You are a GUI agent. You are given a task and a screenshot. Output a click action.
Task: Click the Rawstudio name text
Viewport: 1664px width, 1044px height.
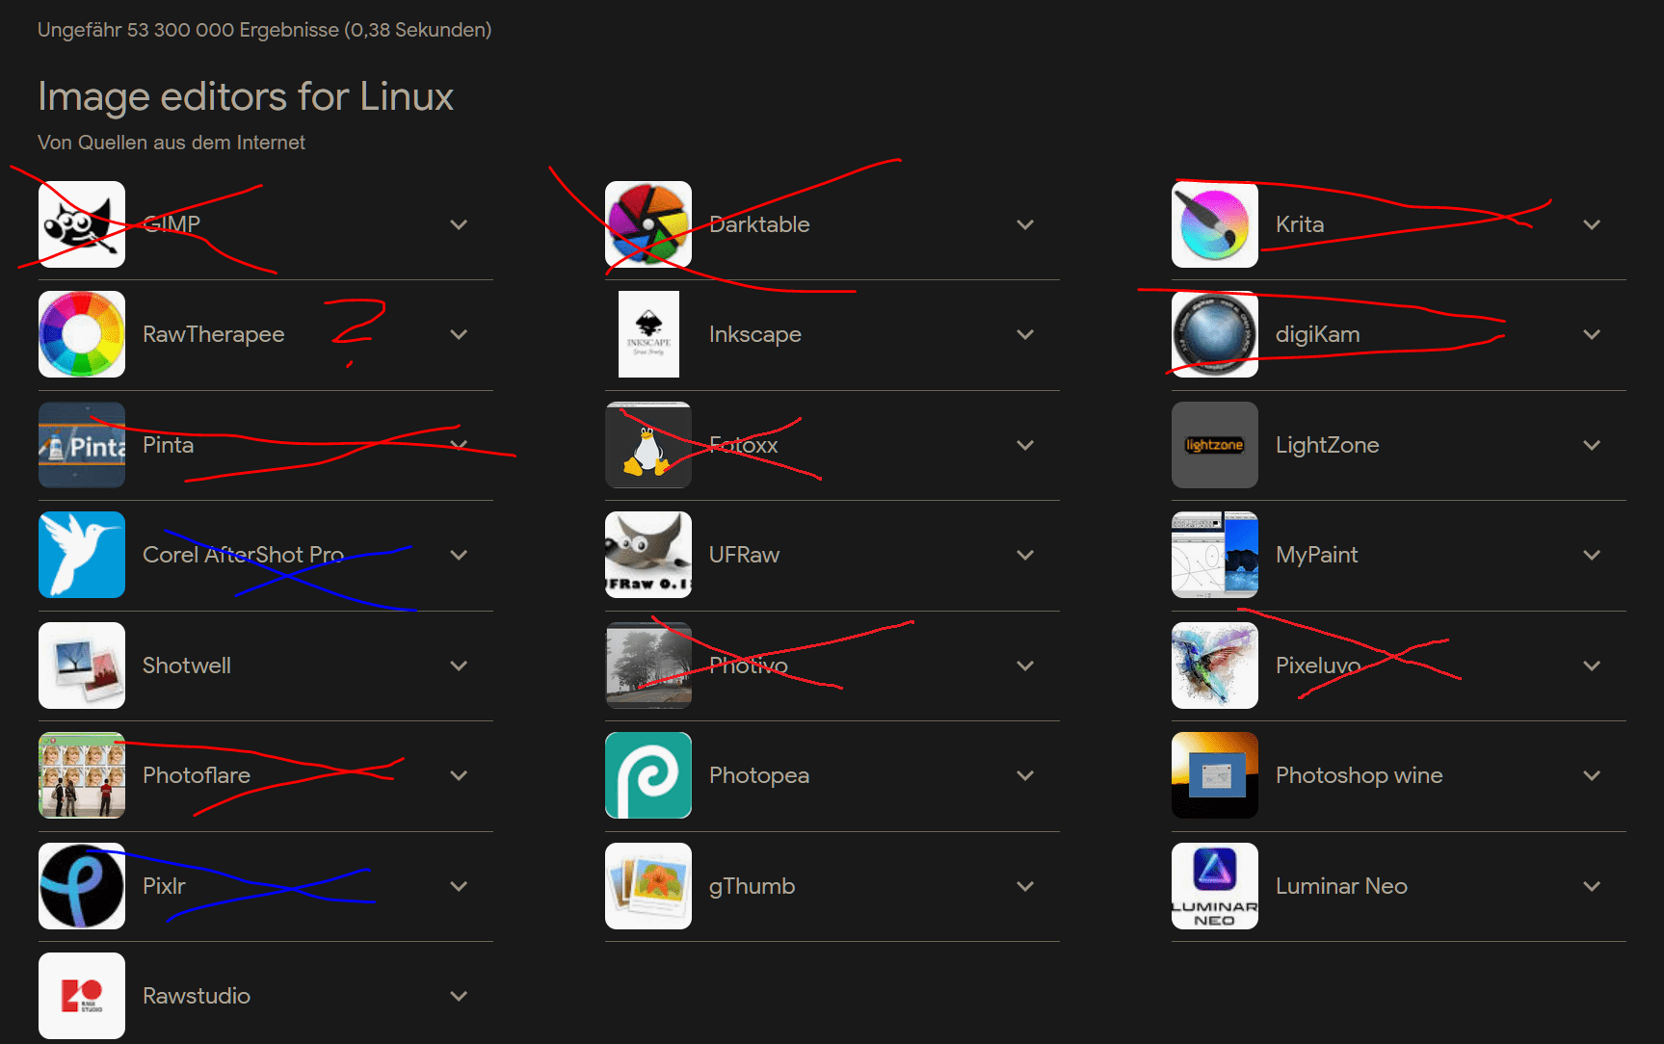(x=197, y=996)
